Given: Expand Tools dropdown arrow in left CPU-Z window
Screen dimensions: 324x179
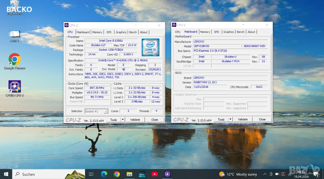Looking at the screenshot, I should pyautogui.click(x=123, y=120).
